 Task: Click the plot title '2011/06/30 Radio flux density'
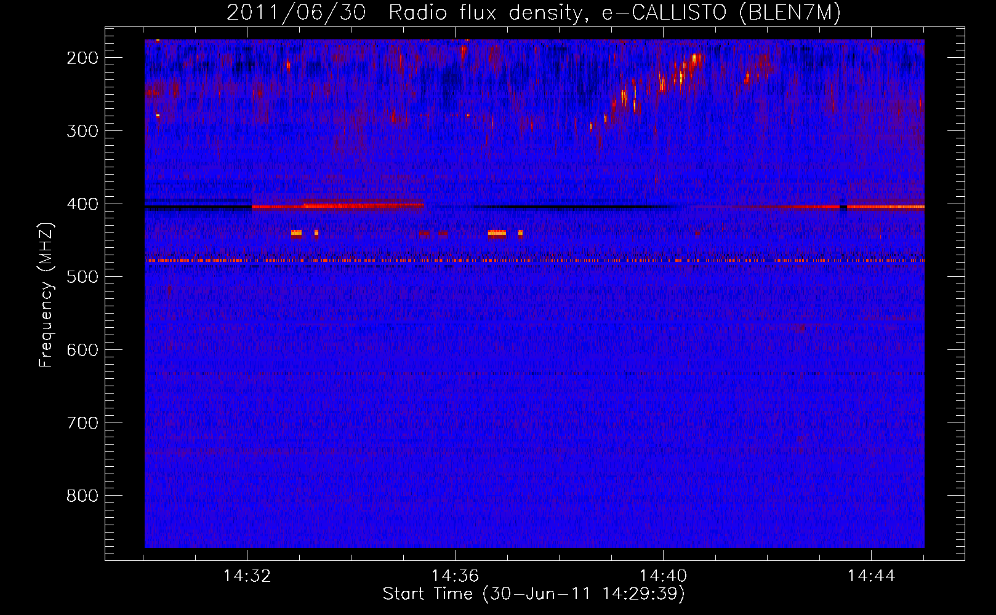[534, 12]
